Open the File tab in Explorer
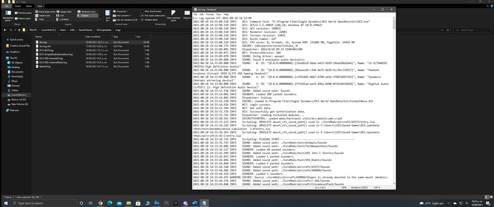 pos(6,6)
